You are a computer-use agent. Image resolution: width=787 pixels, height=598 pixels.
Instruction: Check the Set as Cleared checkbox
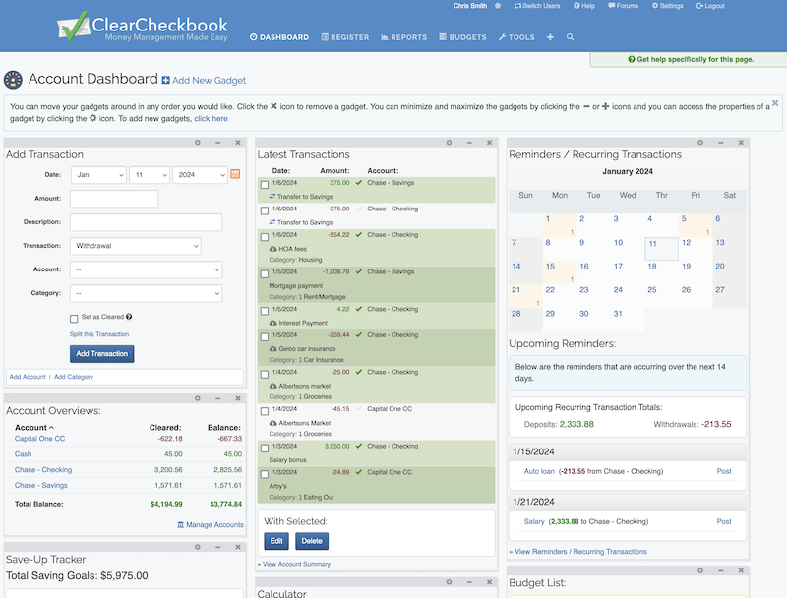pyautogui.click(x=74, y=317)
